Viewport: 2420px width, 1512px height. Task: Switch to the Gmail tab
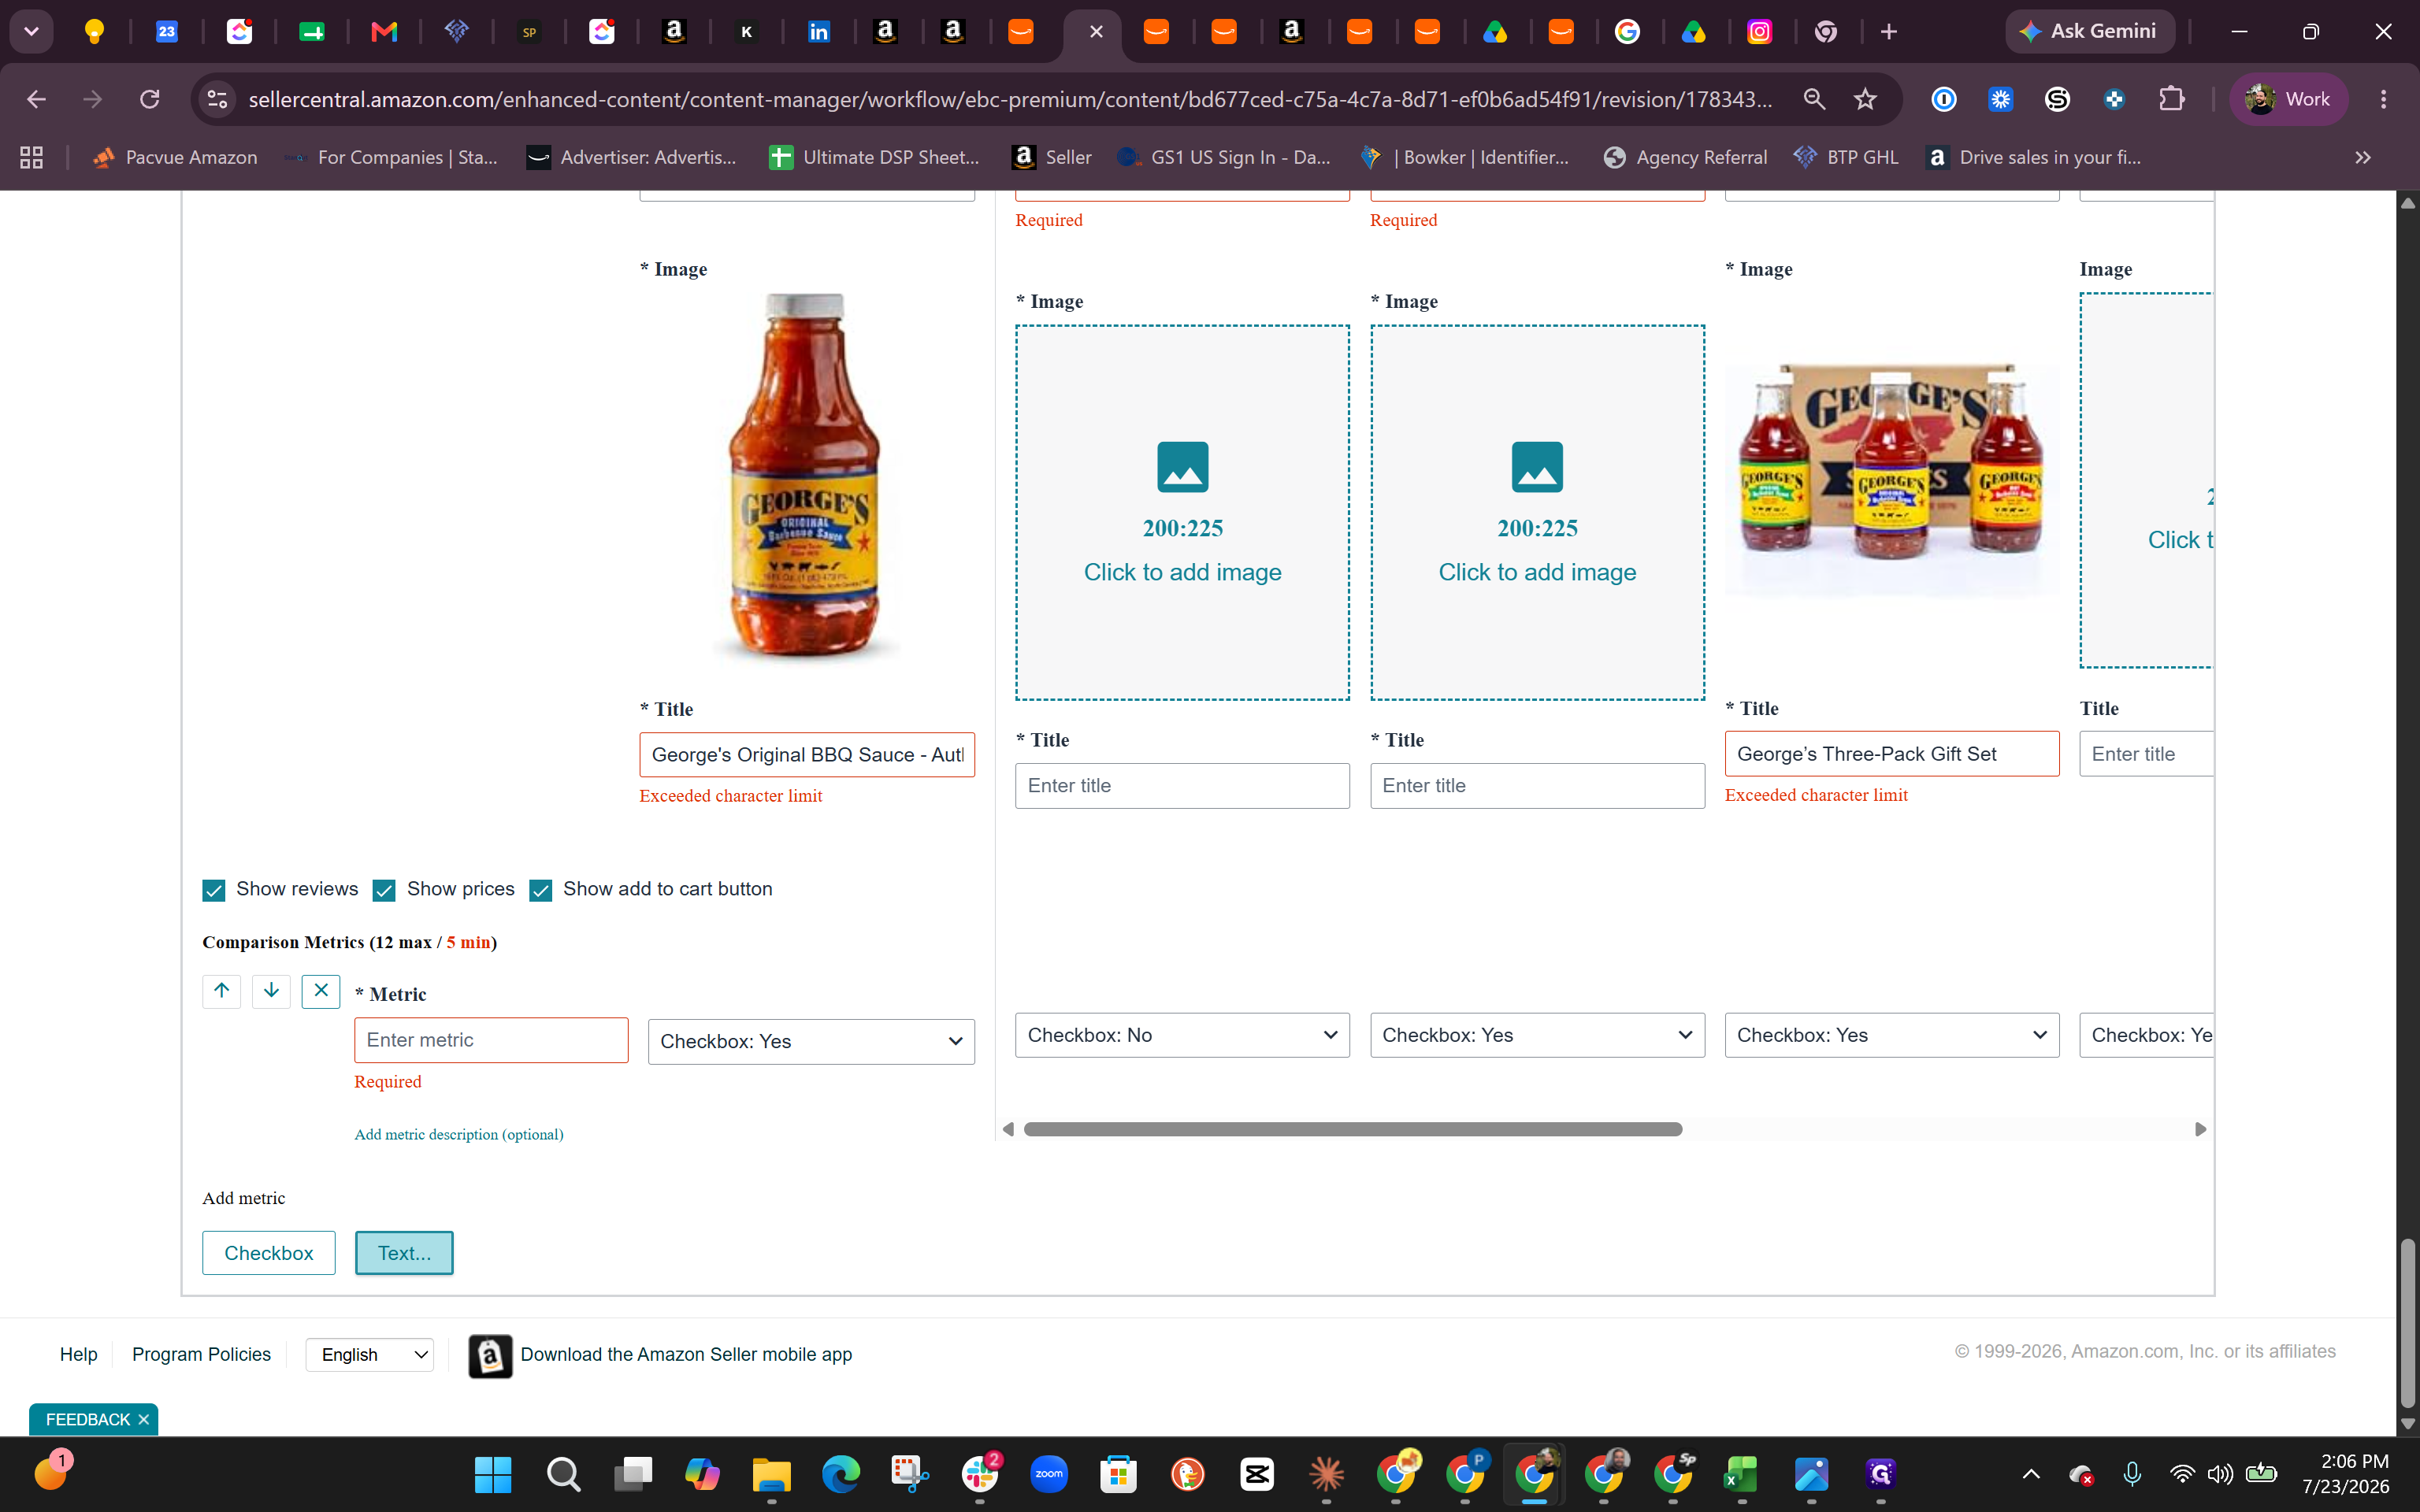[x=384, y=32]
